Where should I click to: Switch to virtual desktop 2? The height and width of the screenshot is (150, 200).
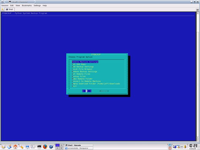tap(61, 145)
